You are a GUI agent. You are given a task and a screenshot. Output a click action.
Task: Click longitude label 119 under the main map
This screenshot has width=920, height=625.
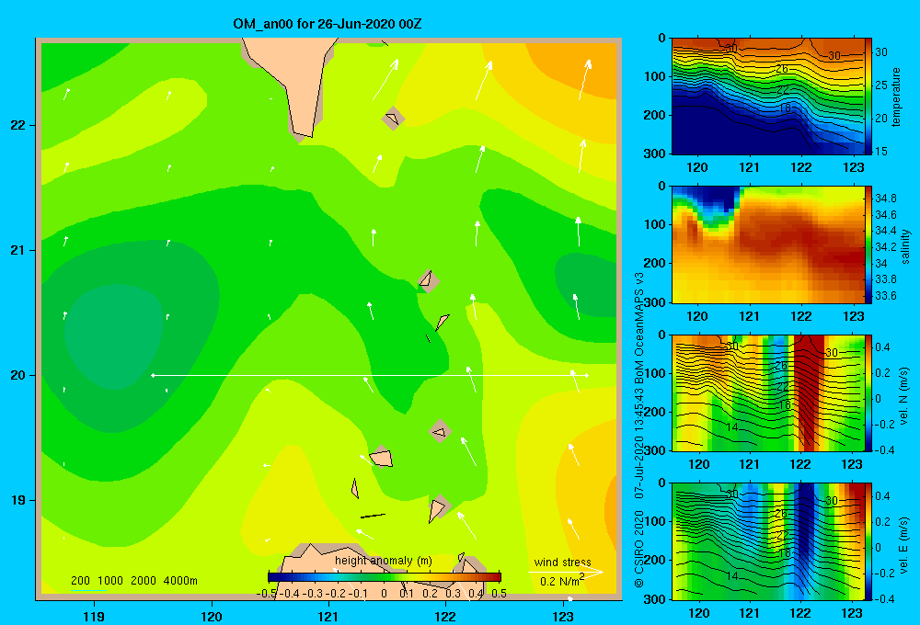pyautogui.click(x=95, y=616)
